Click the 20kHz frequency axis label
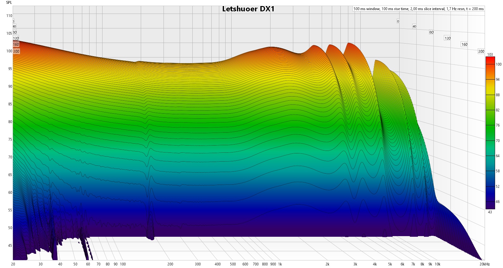 click(484, 264)
